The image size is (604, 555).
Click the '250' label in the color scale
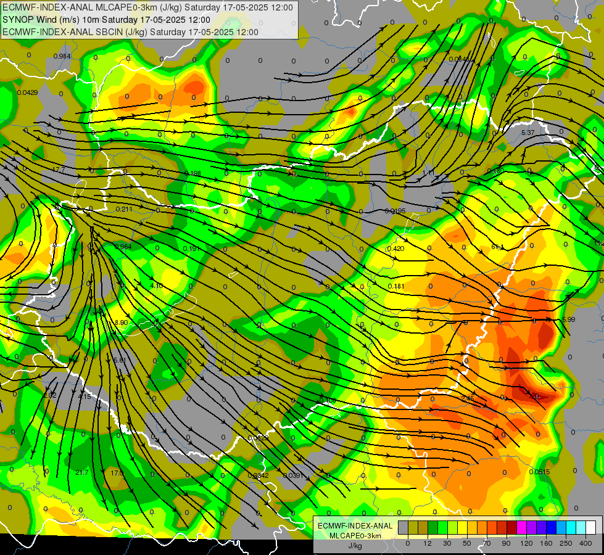pos(566,543)
